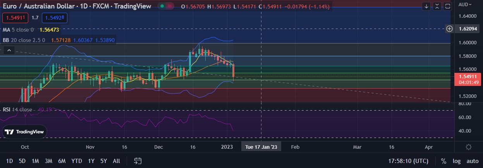Click the RSI 14 close indicator legend
Screen dimensions: 483x168
pos(17,109)
